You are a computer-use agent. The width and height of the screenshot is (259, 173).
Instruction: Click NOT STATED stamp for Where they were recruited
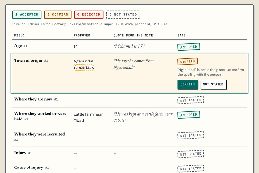tap(191, 135)
